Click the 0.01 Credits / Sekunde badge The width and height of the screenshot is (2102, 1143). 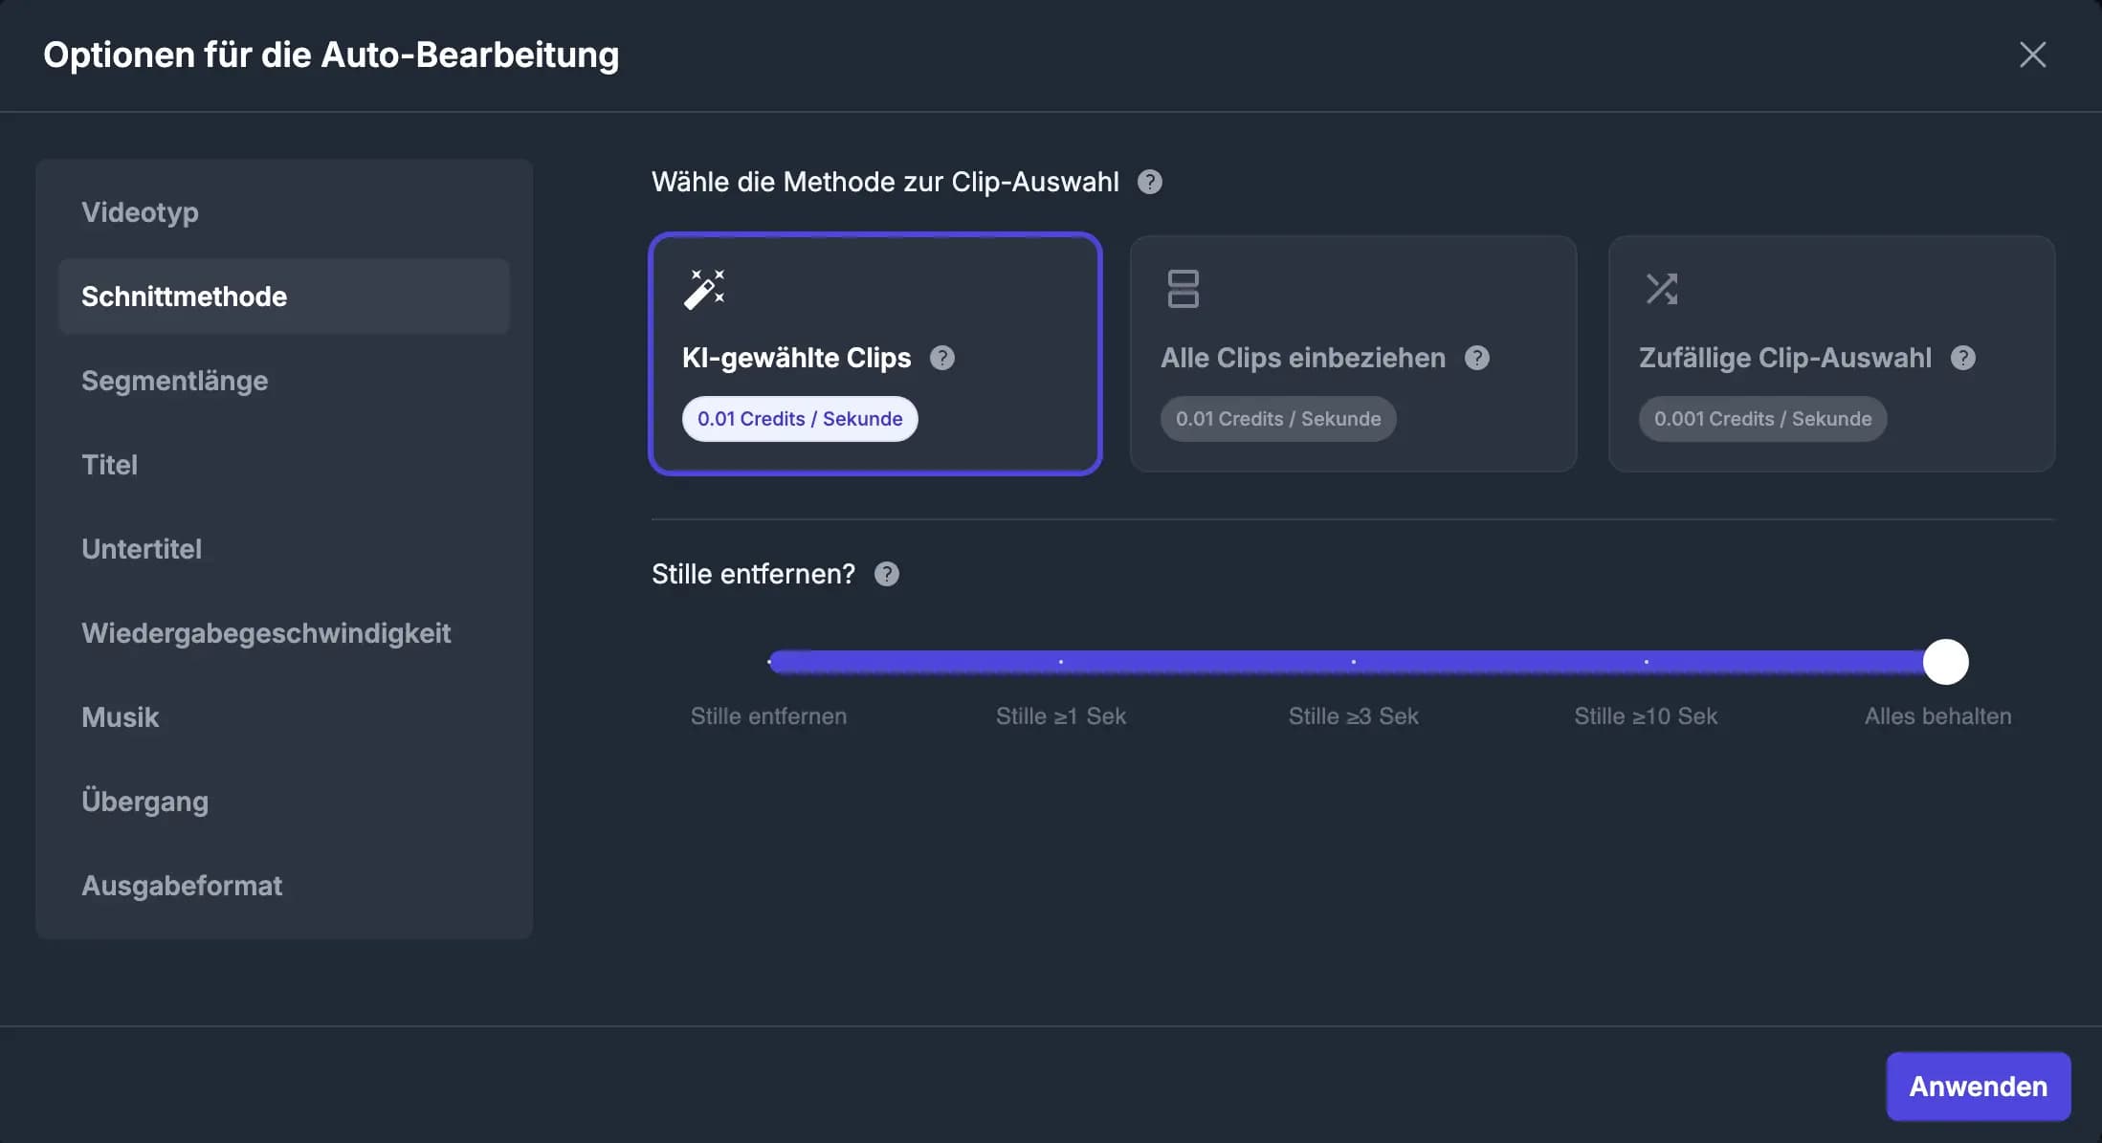click(x=800, y=418)
